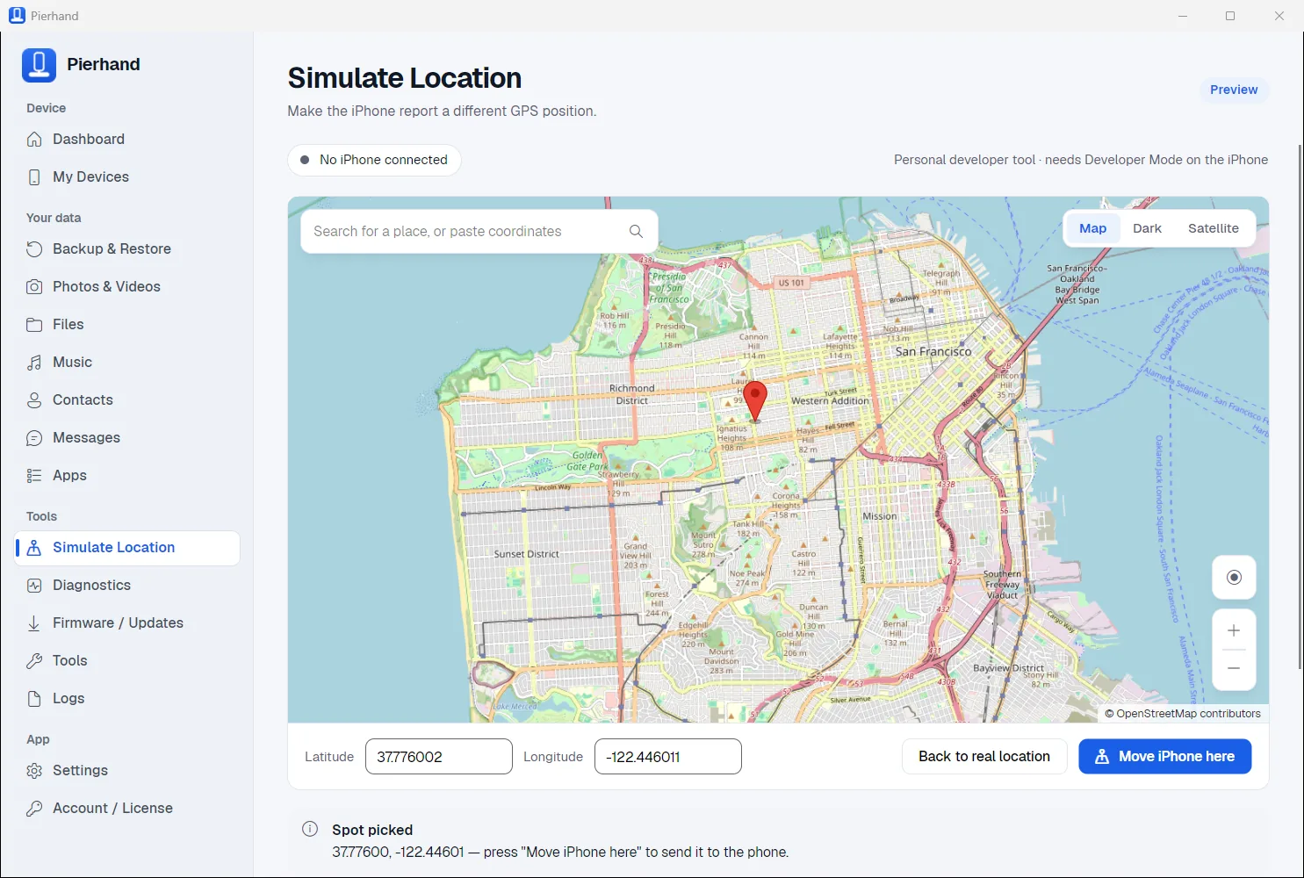Click the Diagnostics pulse icon
The height and width of the screenshot is (878, 1304).
[x=34, y=586]
